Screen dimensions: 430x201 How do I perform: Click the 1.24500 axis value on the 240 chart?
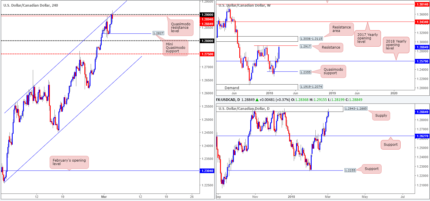click(x=208, y=133)
